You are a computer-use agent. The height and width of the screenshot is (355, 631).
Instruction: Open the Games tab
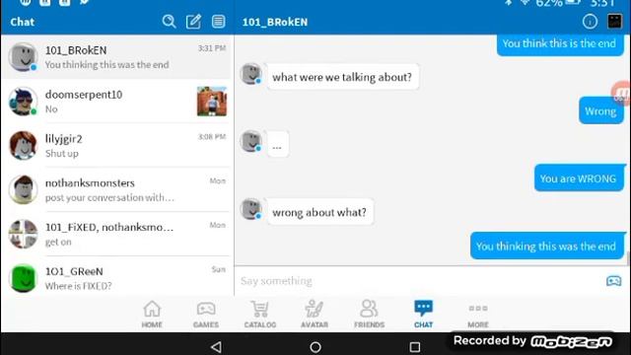(206, 315)
